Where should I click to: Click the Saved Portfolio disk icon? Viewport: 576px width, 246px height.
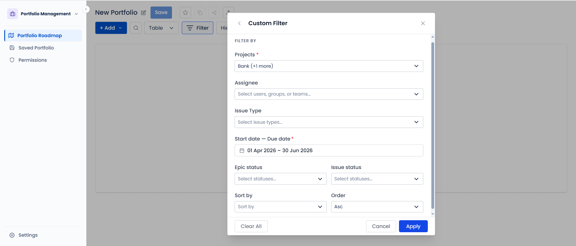coord(12,48)
